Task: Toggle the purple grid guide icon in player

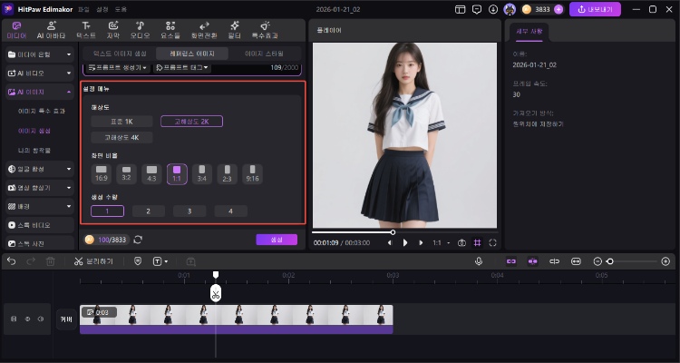Action: 478,242
